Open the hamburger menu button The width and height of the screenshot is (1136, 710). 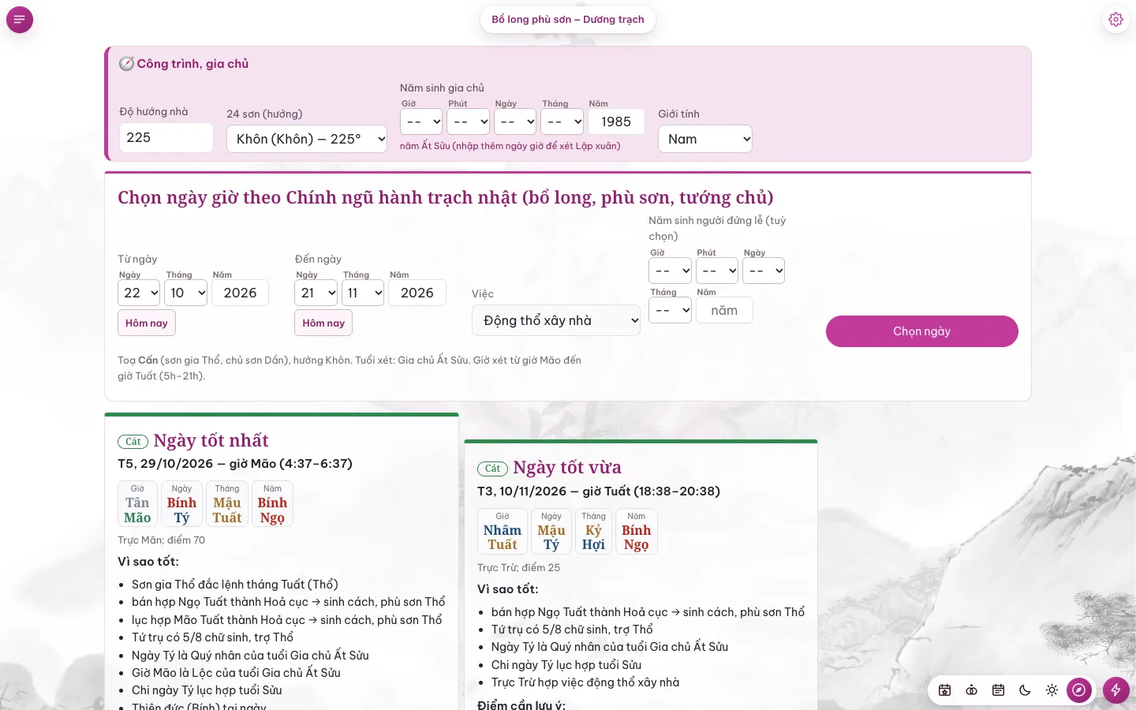click(x=20, y=20)
